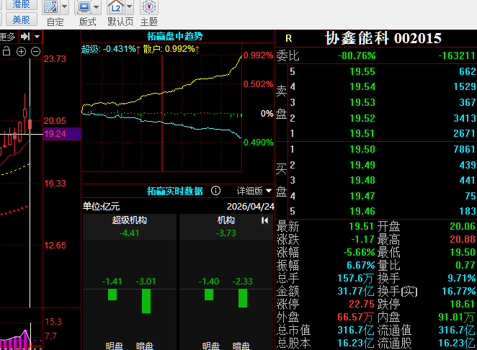Screen dimensions: 477x350
Task: Open the 详细版 version dropdown
Action: (x=254, y=191)
